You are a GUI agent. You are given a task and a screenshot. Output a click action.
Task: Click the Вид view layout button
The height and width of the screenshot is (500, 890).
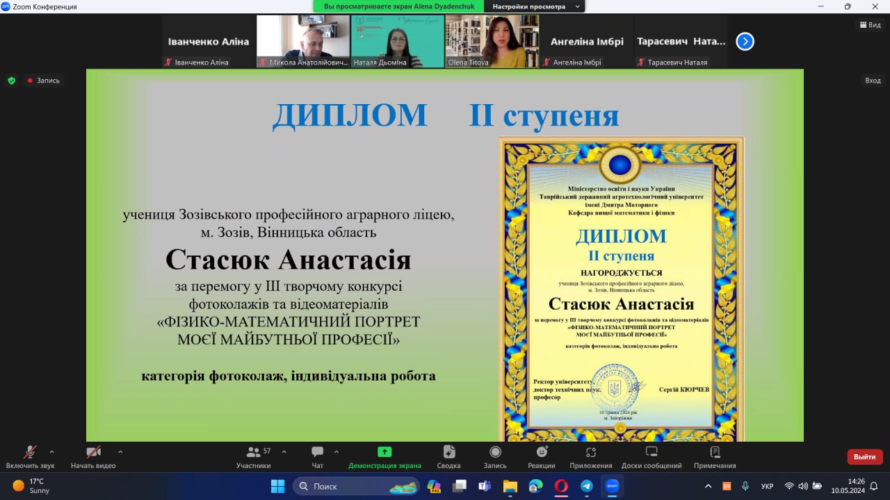(870, 25)
